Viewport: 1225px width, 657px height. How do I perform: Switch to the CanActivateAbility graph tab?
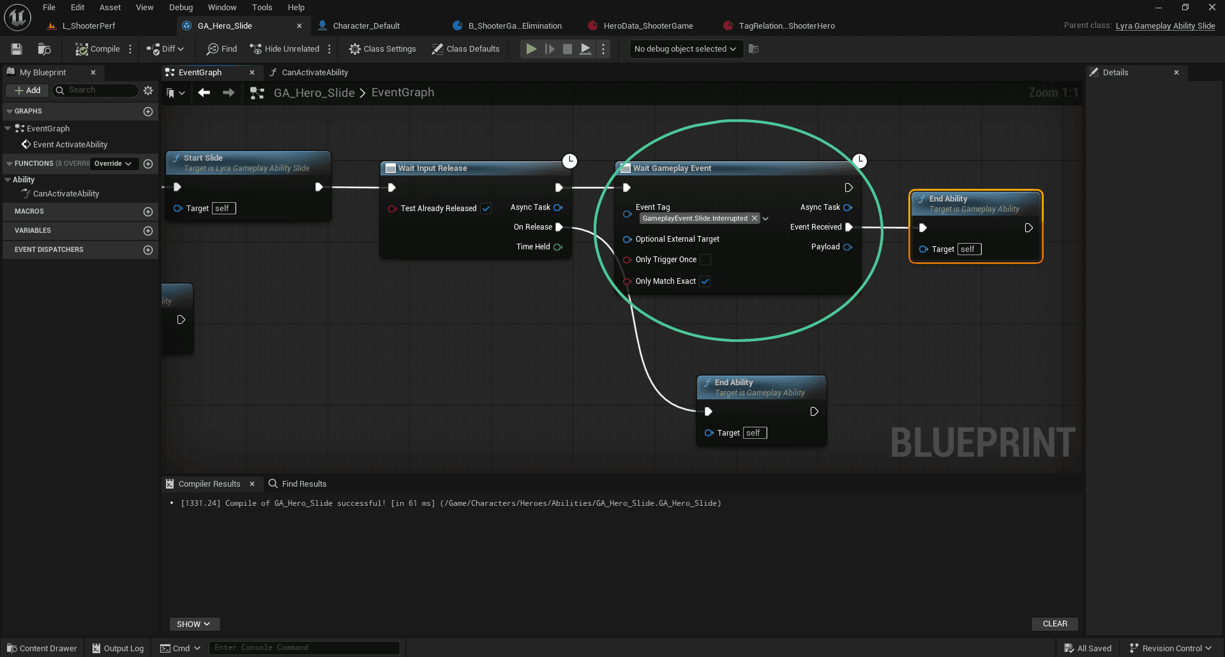point(315,73)
